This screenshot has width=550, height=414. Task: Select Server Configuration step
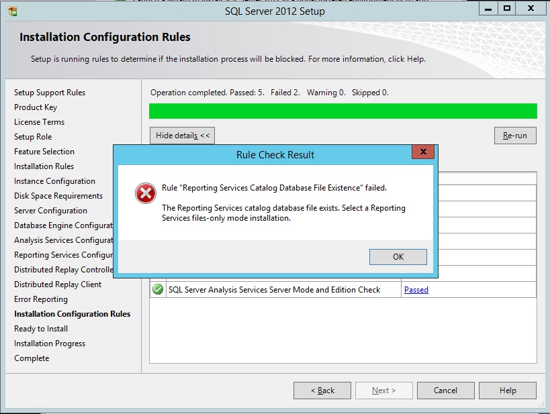50,210
